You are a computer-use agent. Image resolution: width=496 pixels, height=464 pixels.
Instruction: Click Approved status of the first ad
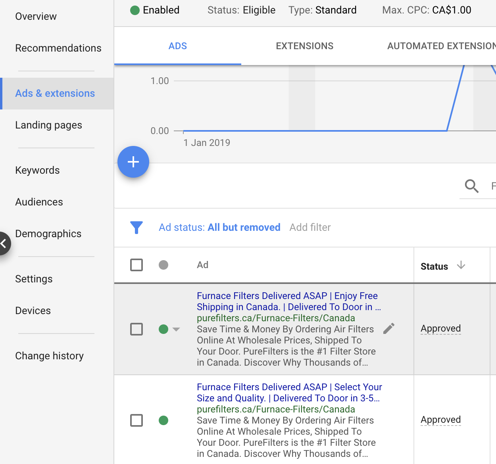coord(440,328)
